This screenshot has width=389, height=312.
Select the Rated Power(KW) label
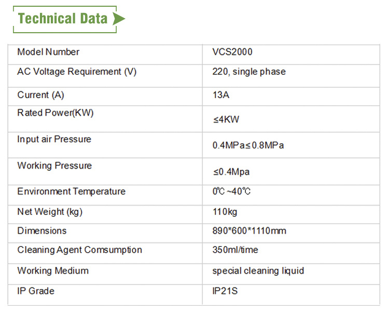(55, 113)
